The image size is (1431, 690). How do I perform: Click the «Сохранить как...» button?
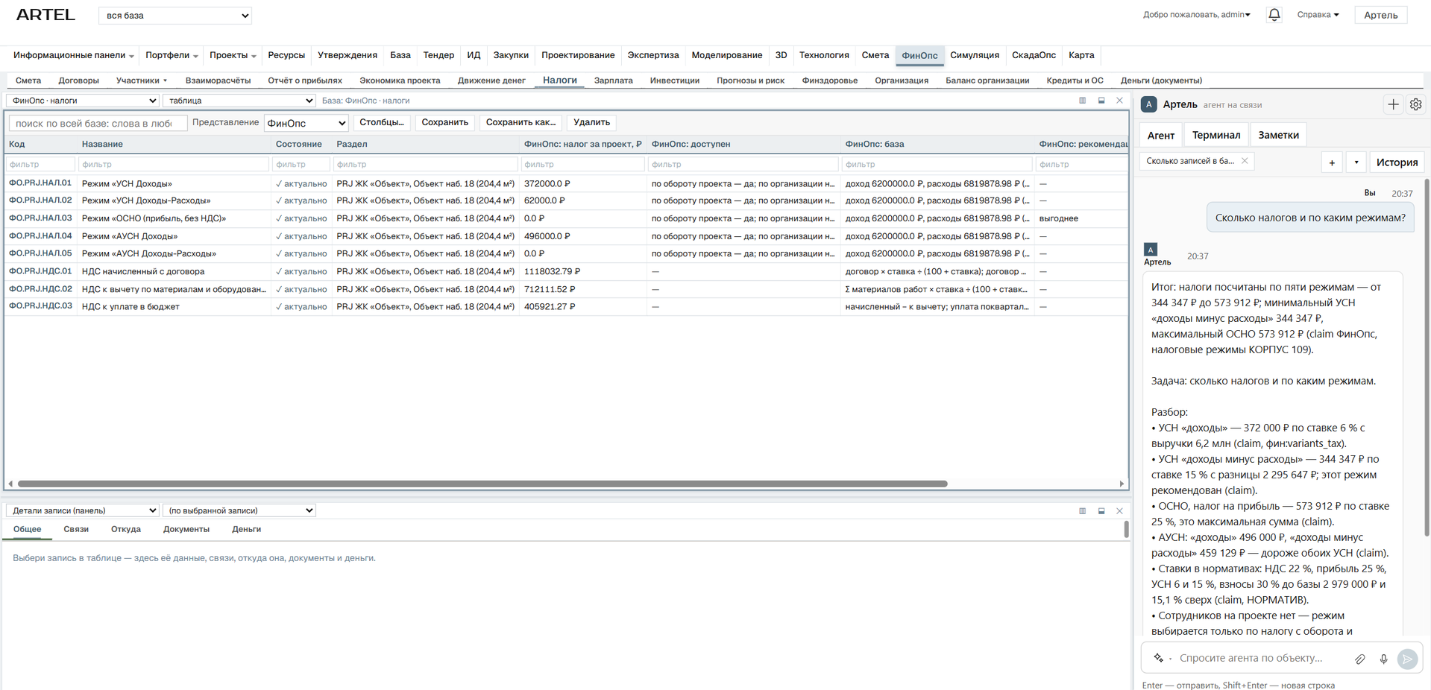click(520, 122)
